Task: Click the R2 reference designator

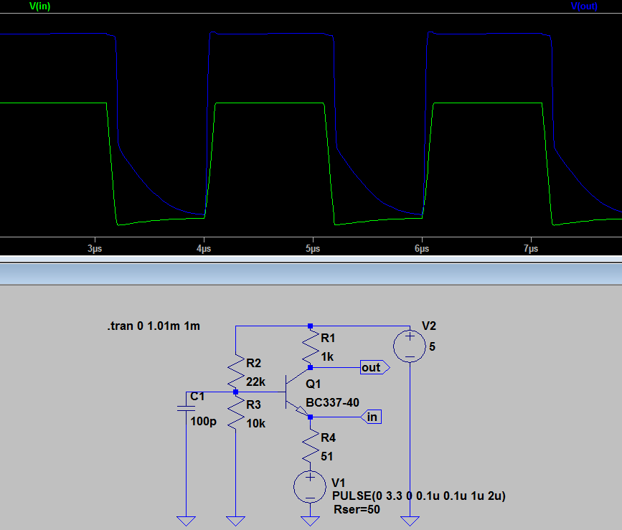Action: [x=253, y=363]
